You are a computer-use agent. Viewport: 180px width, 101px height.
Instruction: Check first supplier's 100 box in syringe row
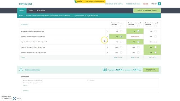[x=121, y=31]
